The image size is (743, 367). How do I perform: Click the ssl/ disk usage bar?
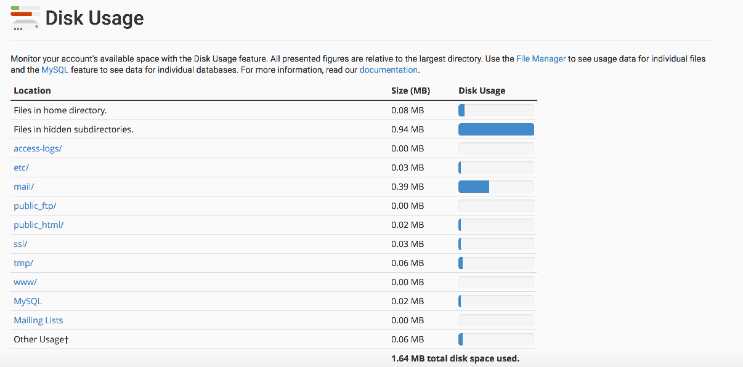[496, 244]
